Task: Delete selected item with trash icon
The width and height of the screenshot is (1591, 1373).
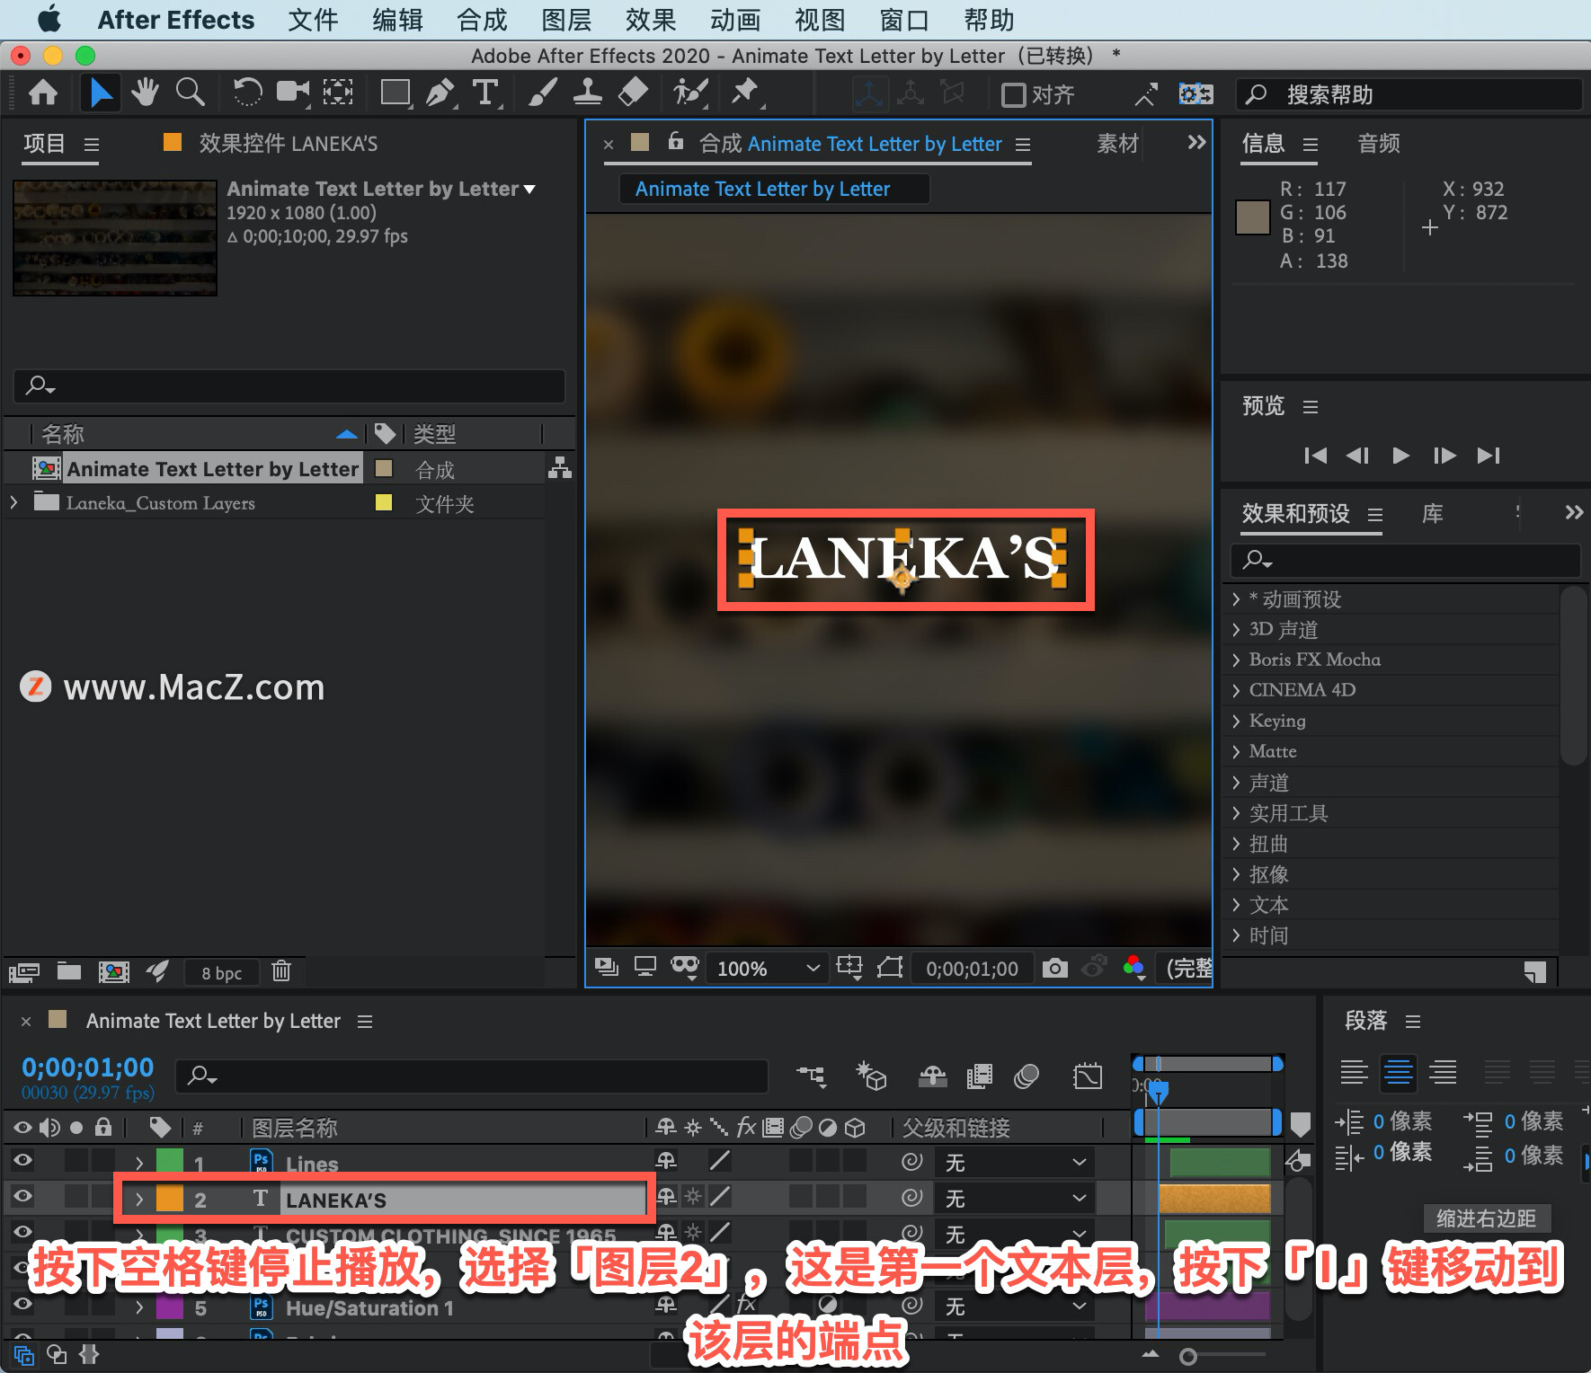Action: tap(281, 971)
